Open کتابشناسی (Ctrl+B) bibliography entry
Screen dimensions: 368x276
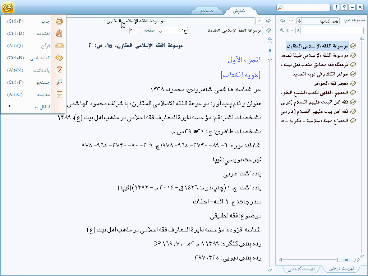[33, 58]
